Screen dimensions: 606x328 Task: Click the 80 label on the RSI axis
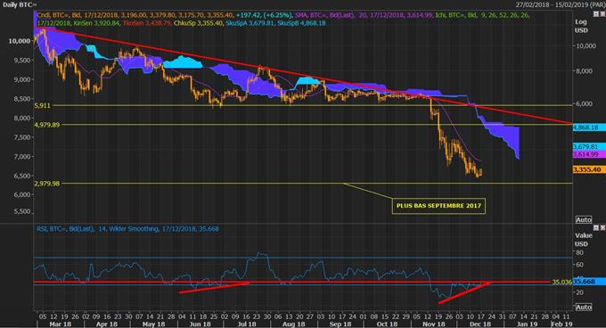pyautogui.click(x=579, y=253)
